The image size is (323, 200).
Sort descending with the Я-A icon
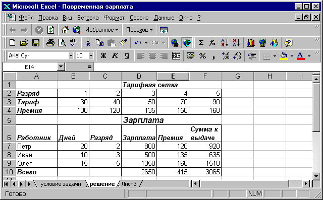coord(236,43)
